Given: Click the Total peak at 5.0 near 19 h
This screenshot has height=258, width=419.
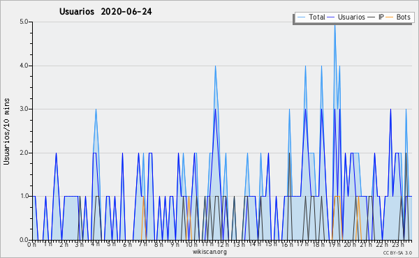Looking at the screenshot, I should tap(335, 24).
